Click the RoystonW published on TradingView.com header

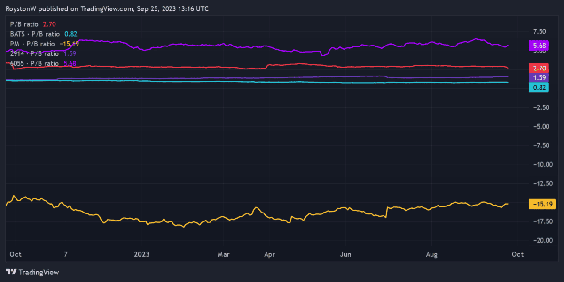coord(107,8)
